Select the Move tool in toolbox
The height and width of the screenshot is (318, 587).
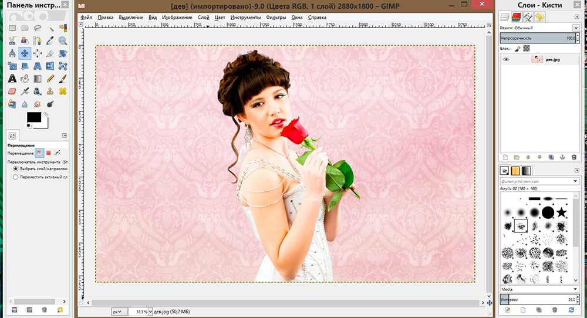pos(25,53)
